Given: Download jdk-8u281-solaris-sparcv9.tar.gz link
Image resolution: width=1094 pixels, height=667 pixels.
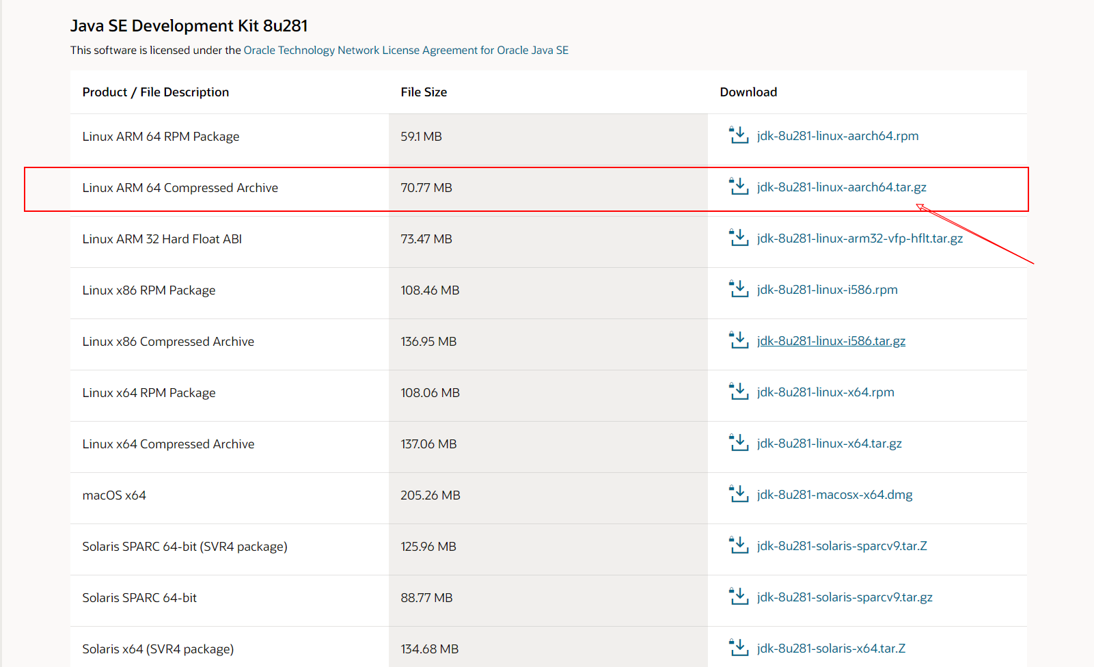Looking at the screenshot, I should 845,597.
